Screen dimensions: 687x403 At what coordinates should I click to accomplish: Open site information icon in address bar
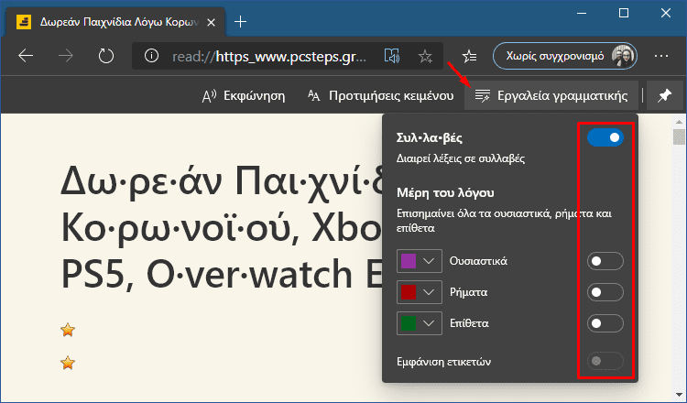151,56
